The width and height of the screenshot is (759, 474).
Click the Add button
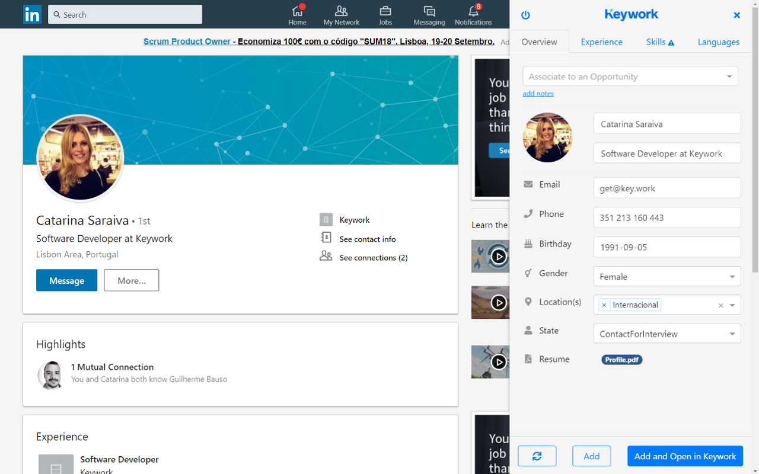pos(592,456)
